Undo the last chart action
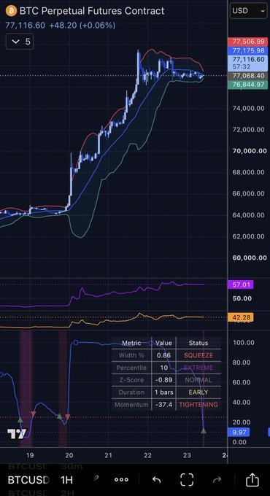Viewport: 270px width, 496px height. [x=156, y=480]
